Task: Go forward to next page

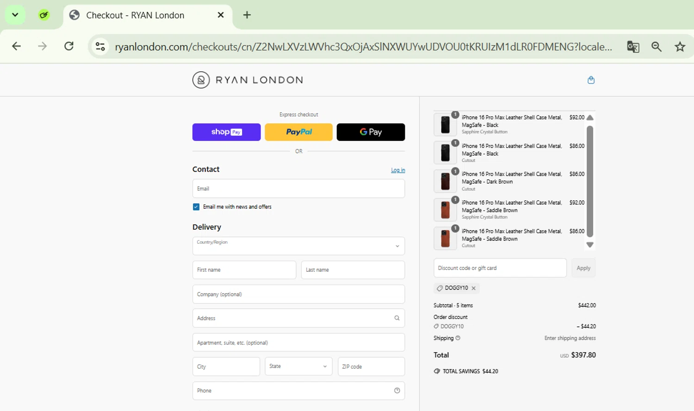Action: 43,46
